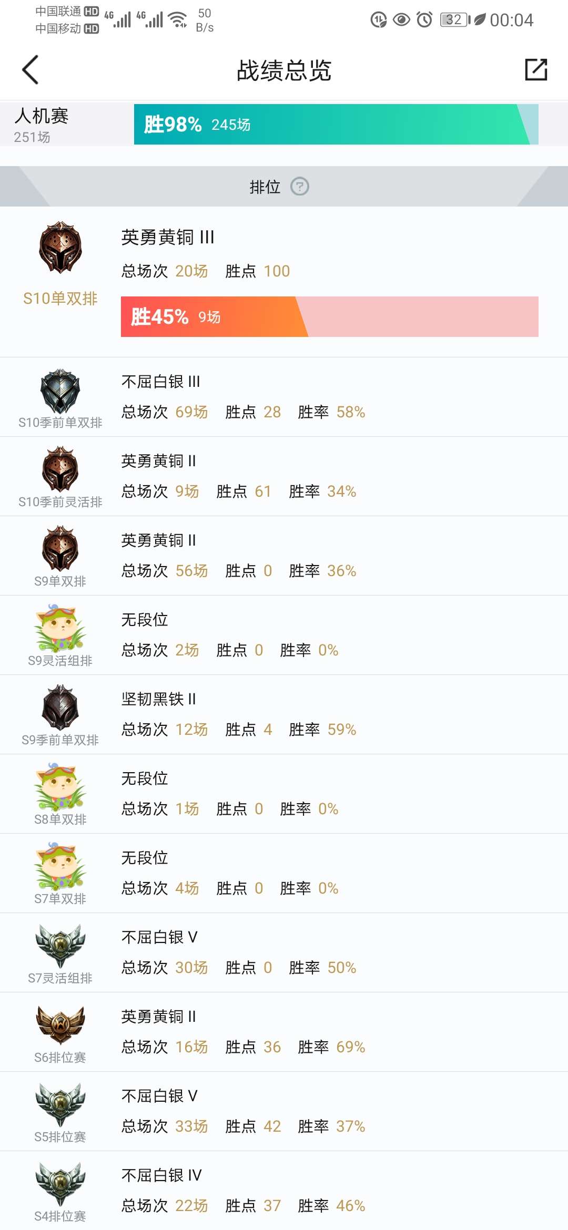
Task: Open the S7单双排 无段位 row
Action: click(x=284, y=873)
